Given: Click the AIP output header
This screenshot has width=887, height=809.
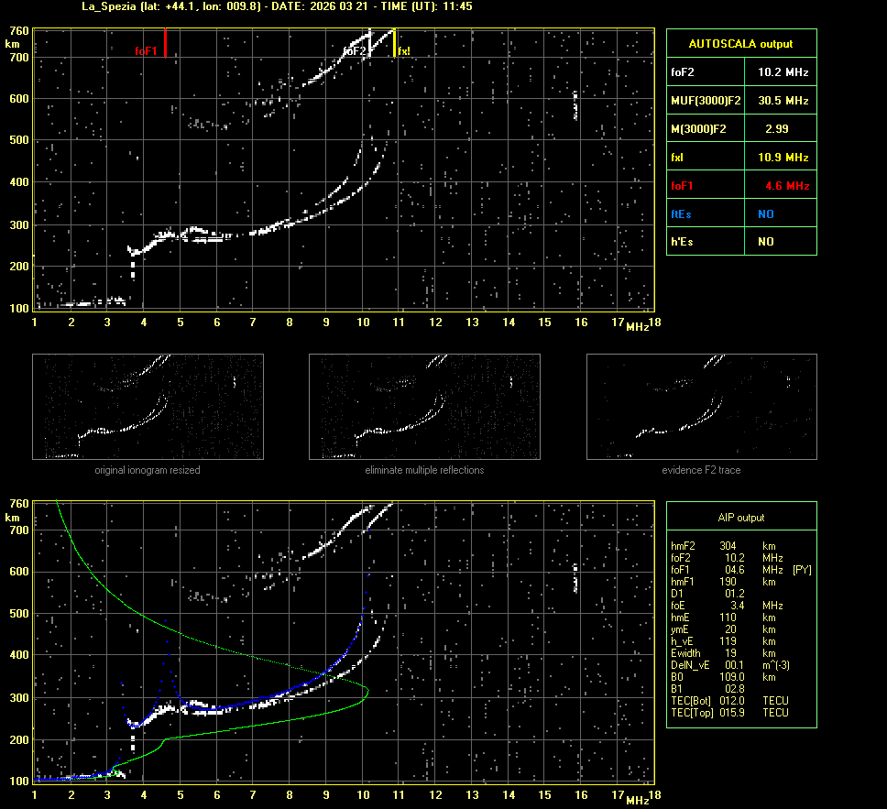Looking at the screenshot, I should pyautogui.click(x=740, y=518).
